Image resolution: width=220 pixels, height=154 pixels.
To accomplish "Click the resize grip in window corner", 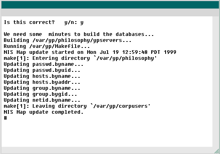I will pyautogui.click(x=217, y=151).
